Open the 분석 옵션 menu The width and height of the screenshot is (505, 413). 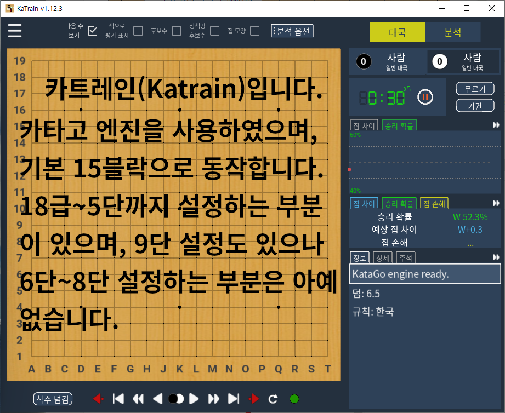click(292, 31)
